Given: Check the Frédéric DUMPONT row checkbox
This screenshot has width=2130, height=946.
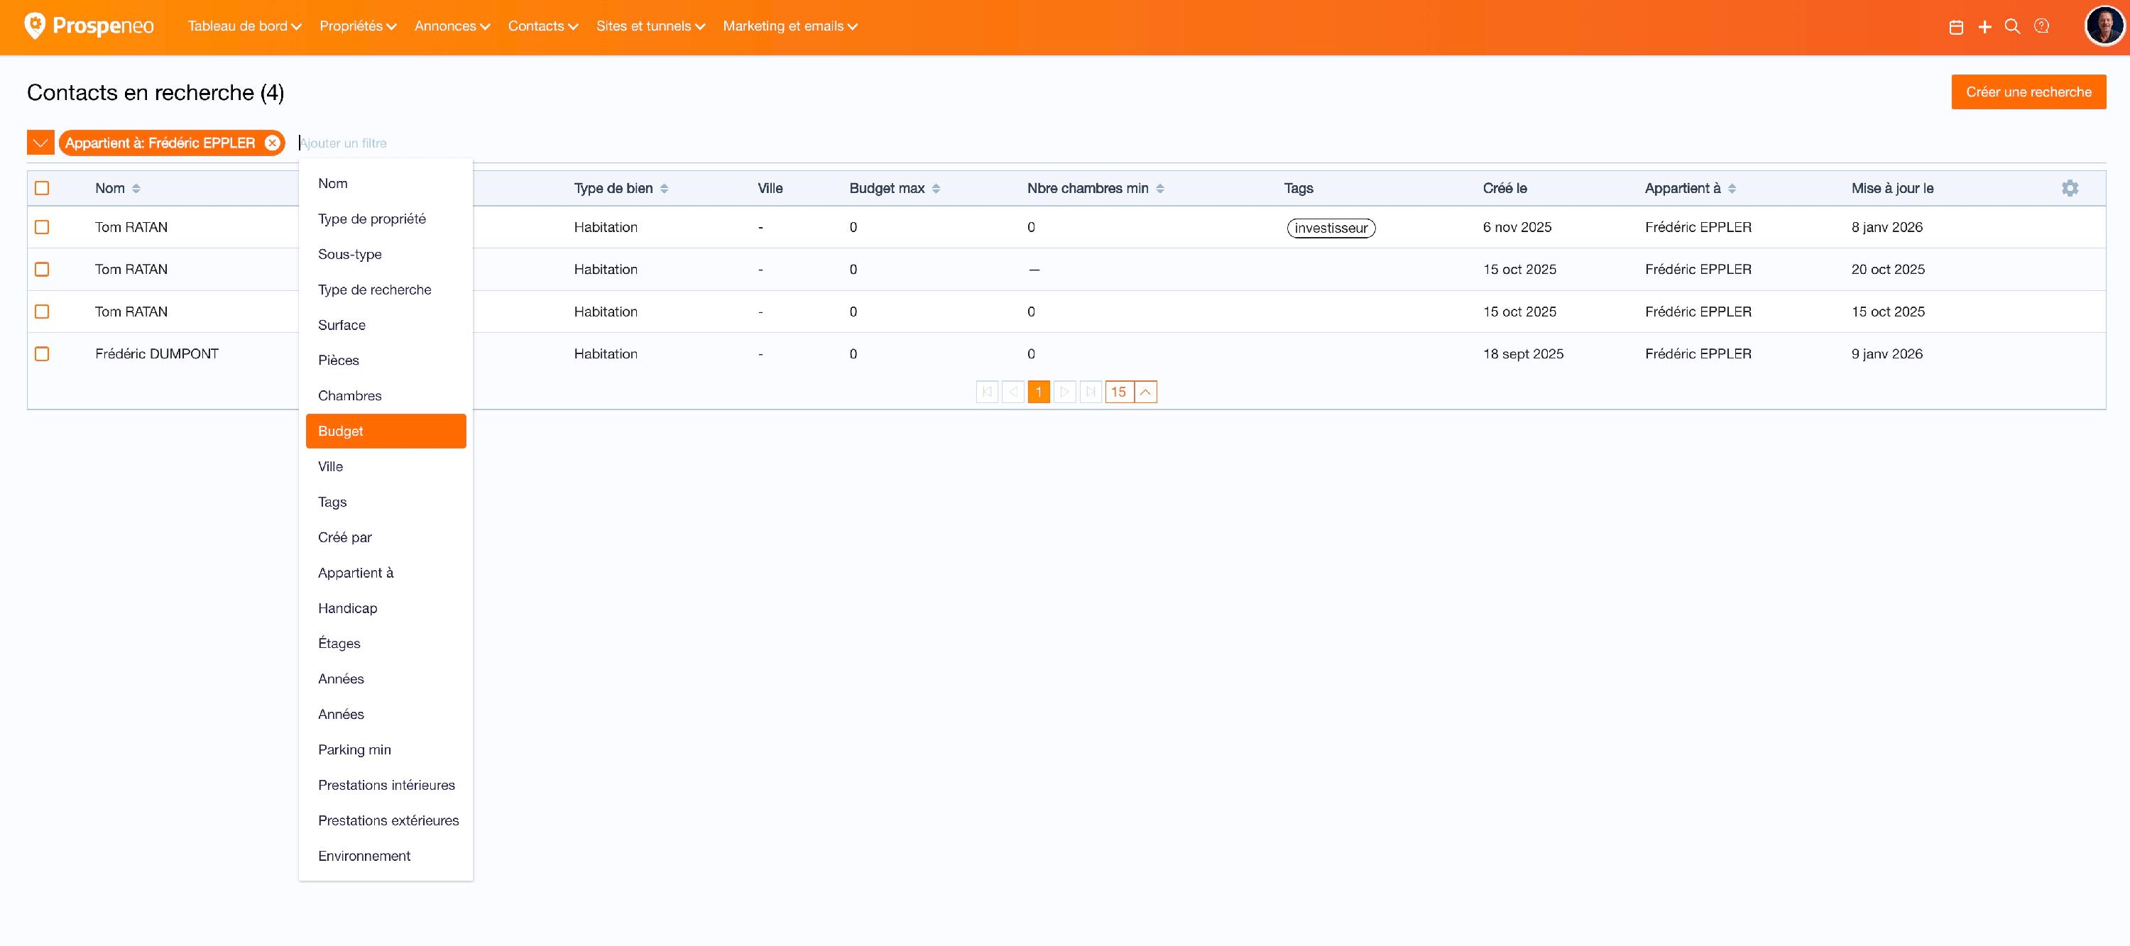Looking at the screenshot, I should pos(42,353).
